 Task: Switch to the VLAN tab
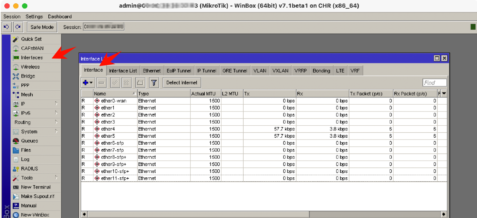[260, 71]
